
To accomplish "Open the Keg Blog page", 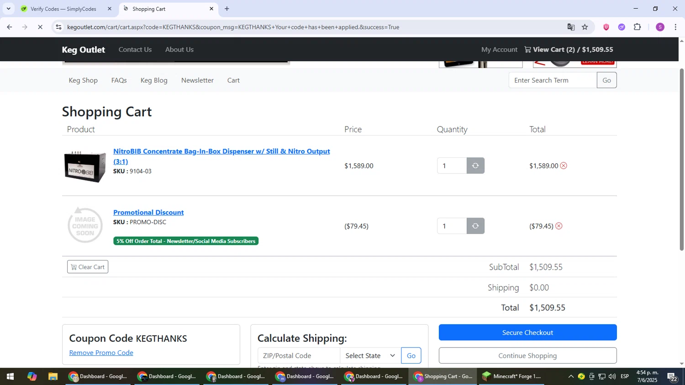I will tap(154, 80).
